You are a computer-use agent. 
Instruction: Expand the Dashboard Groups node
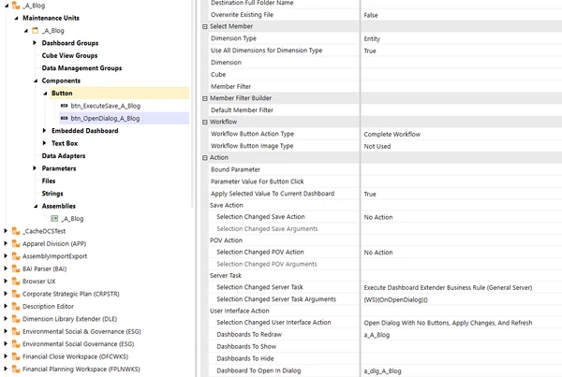pyautogui.click(x=35, y=43)
